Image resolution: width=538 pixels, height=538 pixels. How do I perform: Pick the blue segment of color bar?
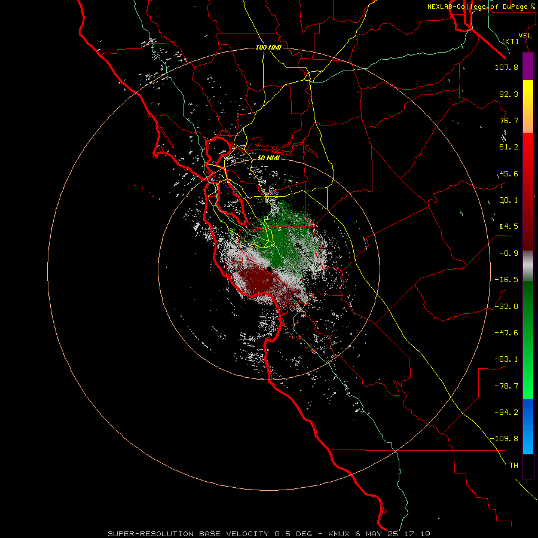coord(528,426)
